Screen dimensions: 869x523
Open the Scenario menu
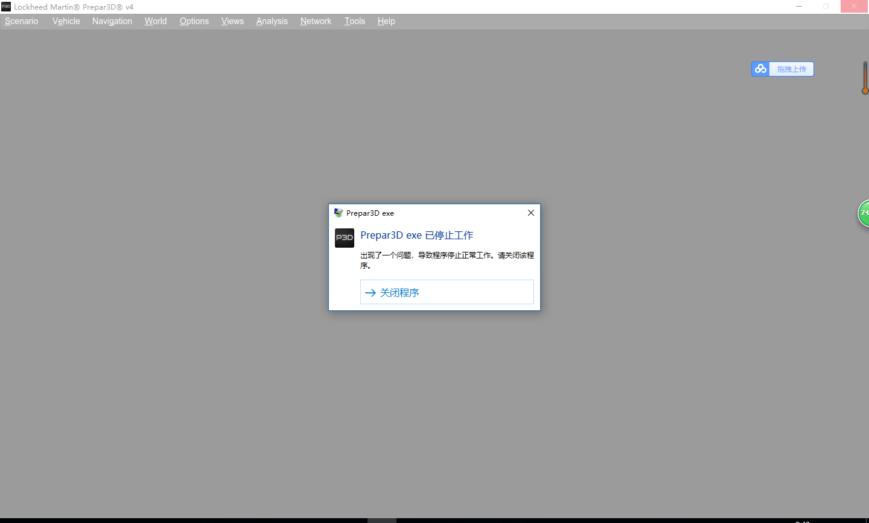point(22,21)
